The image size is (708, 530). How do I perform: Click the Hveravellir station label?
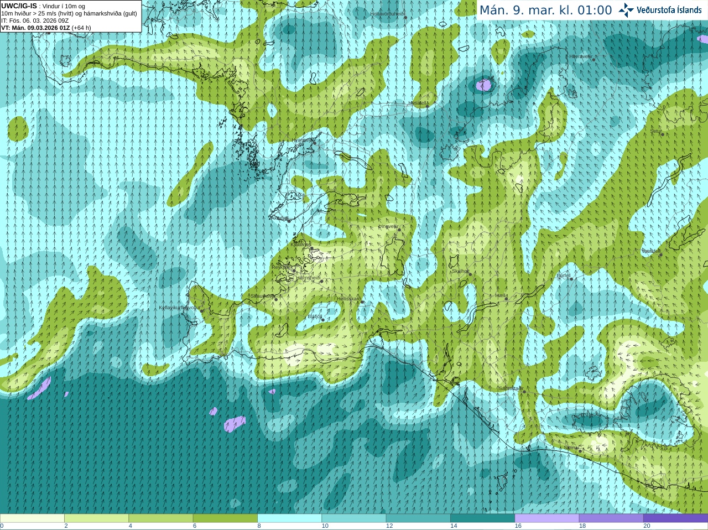point(581,56)
